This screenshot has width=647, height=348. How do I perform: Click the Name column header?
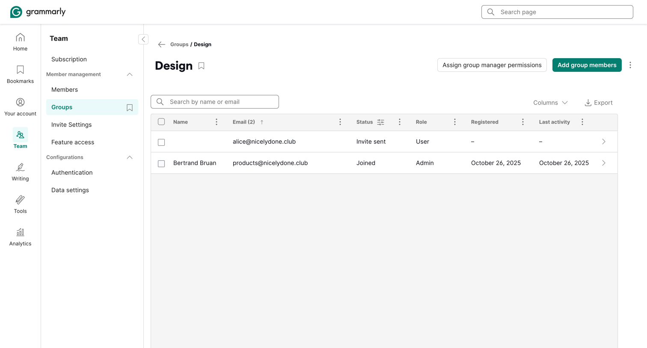click(181, 122)
